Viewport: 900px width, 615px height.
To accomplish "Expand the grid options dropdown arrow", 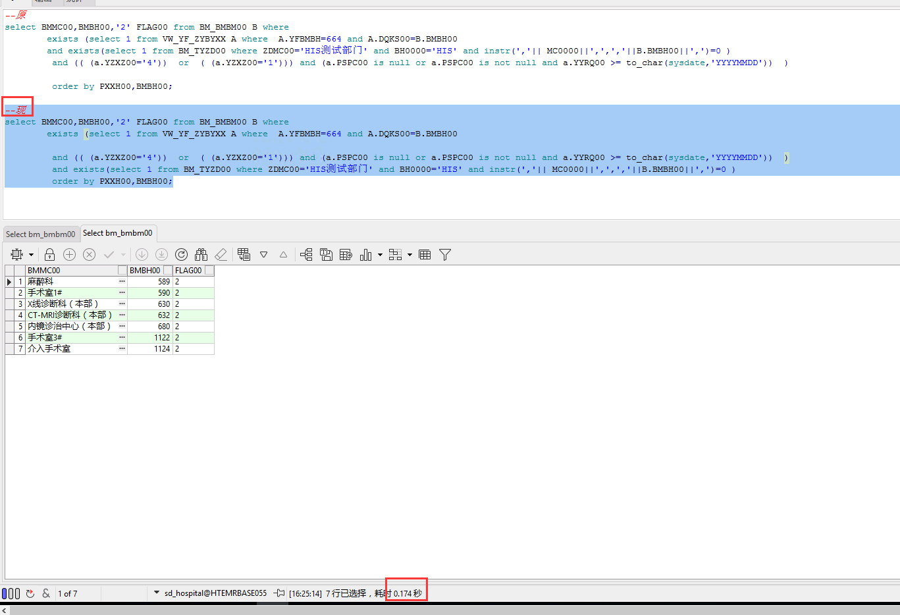I will point(31,255).
